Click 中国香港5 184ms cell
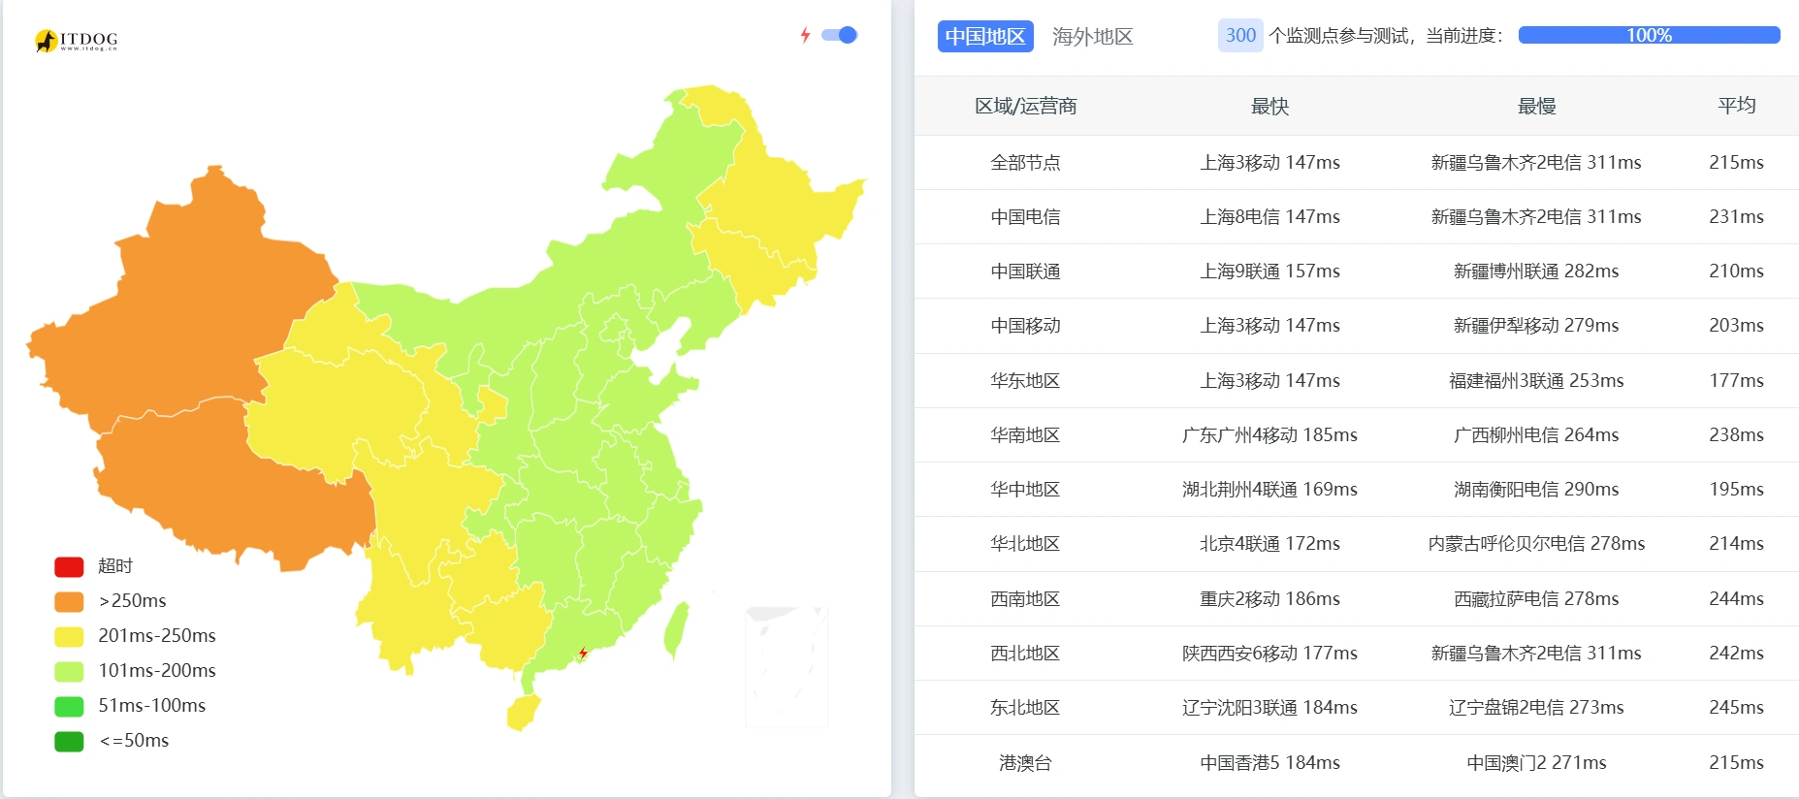Screen dimensions: 1799x799 coord(1269,763)
